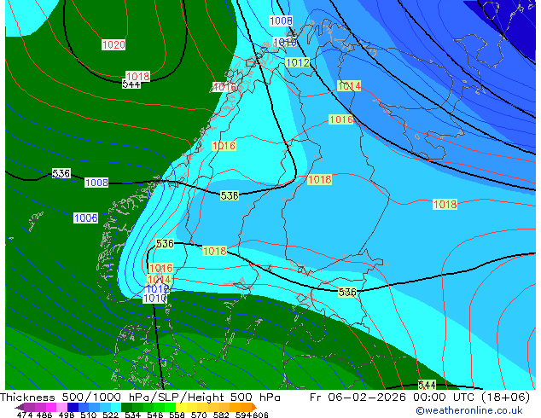Click the 536 label at the left edge
Viewport: 541px width, 418px height.
pyautogui.click(x=61, y=173)
